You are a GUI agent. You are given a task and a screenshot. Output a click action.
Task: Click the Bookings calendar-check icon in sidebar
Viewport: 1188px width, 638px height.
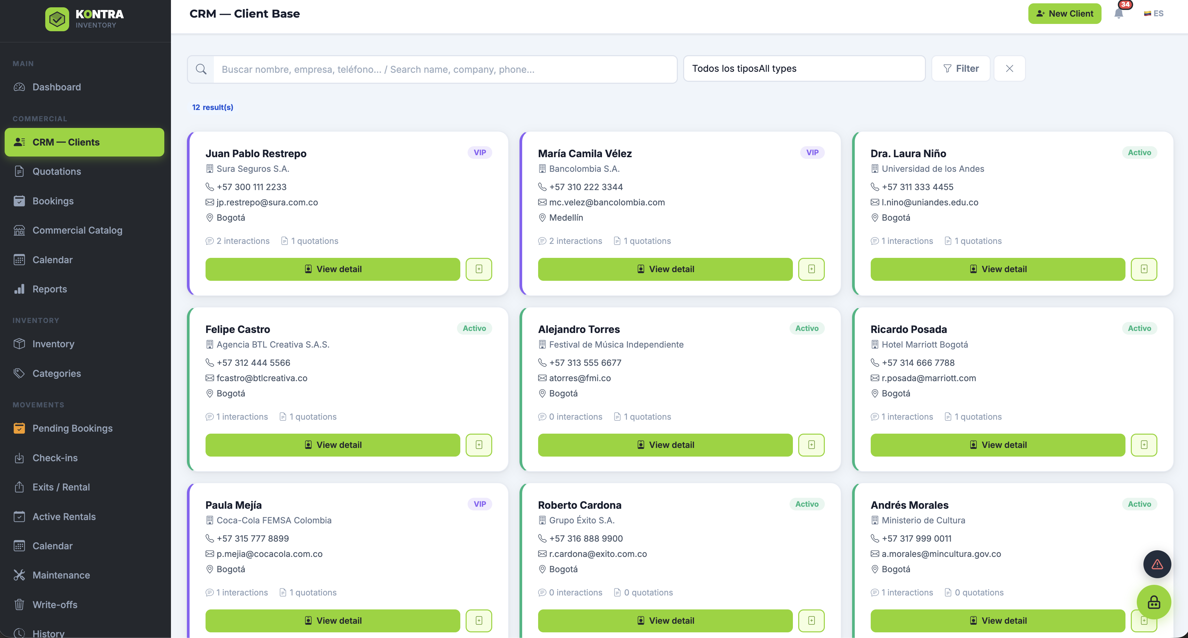pos(19,201)
